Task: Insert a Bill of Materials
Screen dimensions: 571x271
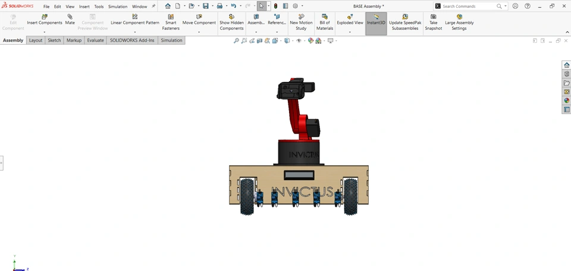Action: coord(325,22)
